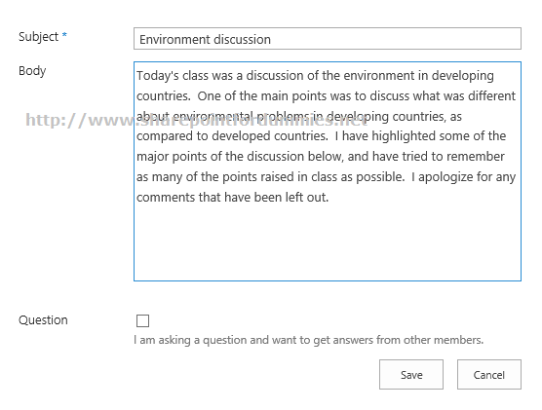Click "developed countries" phrase in Body text
The height and width of the screenshot is (410, 542).
coord(270,136)
